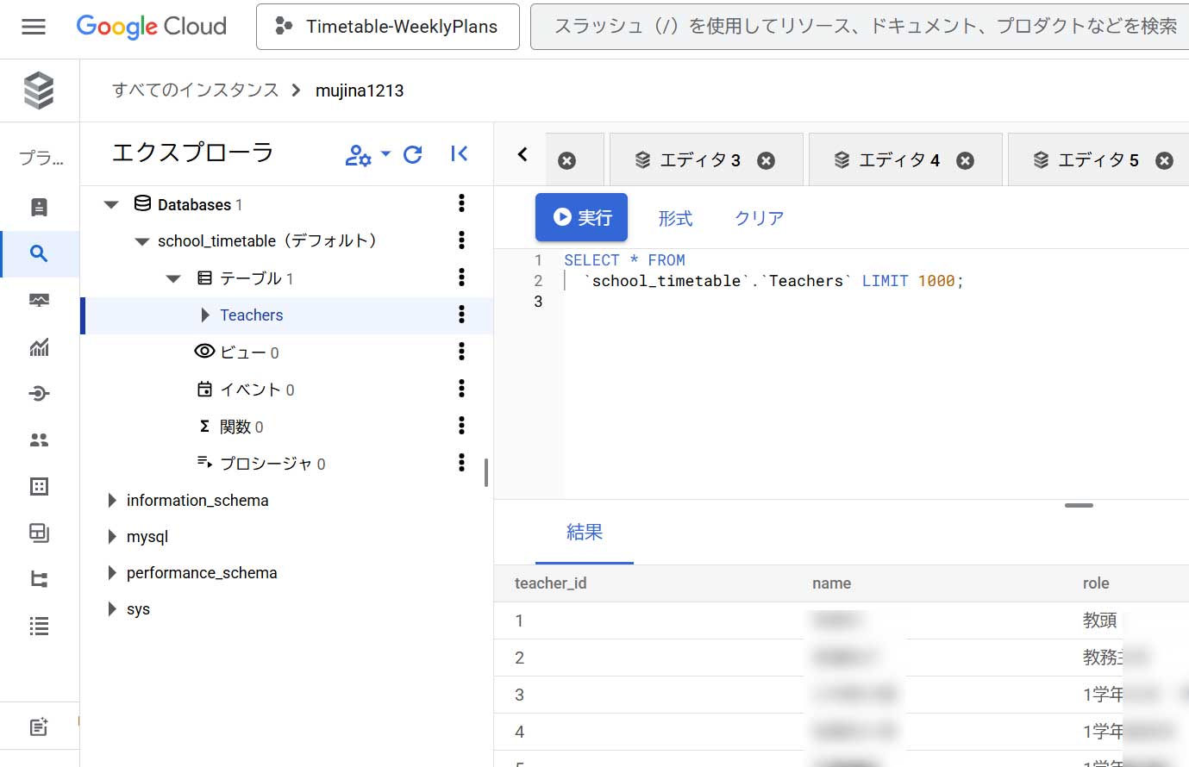Open the connections sidebar icon
1189x767 pixels.
pos(39,394)
